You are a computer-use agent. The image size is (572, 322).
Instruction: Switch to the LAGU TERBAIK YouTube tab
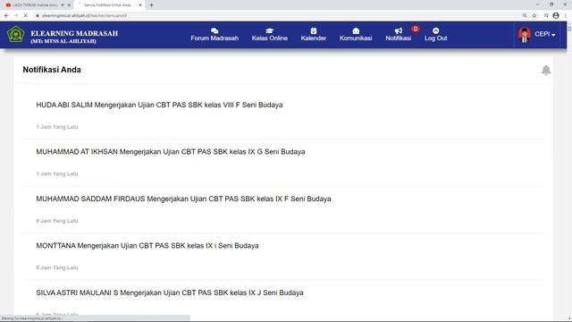point(35,5)
